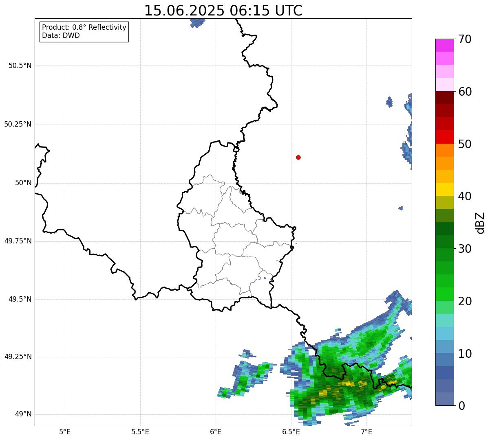Click the turquoise colorbar segment below 20

pyautogui.click(x=445, y=320)
